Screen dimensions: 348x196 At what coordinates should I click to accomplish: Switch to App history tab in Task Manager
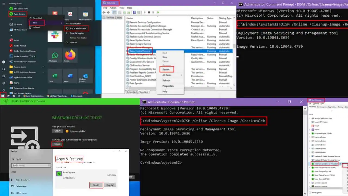[332, 107]
